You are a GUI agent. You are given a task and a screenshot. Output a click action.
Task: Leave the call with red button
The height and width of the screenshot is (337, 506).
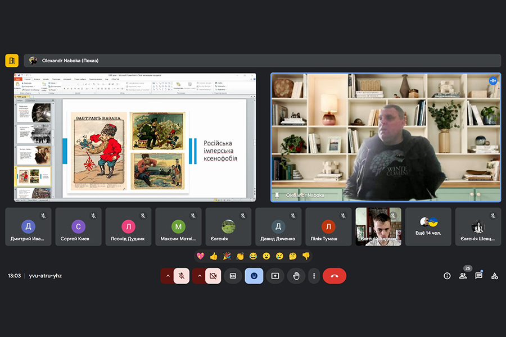[335, 276]
